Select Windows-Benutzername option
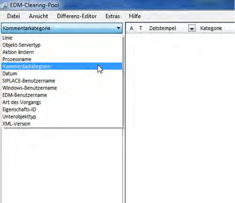Image resolution: width=235 pixels, height=203 pixels. 62,88
